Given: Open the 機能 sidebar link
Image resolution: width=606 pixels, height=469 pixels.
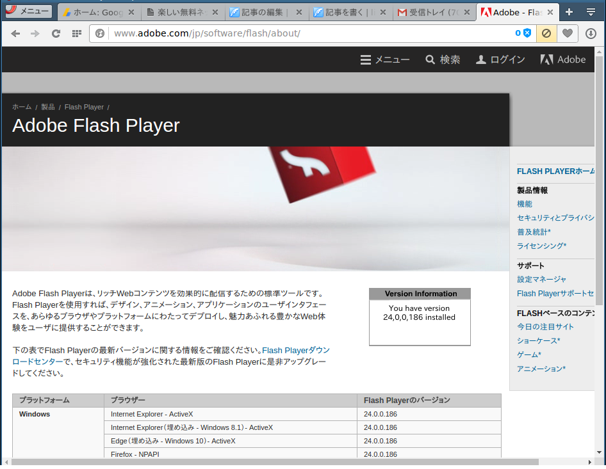Looking at the screenshot, I should tap(525, 204).
